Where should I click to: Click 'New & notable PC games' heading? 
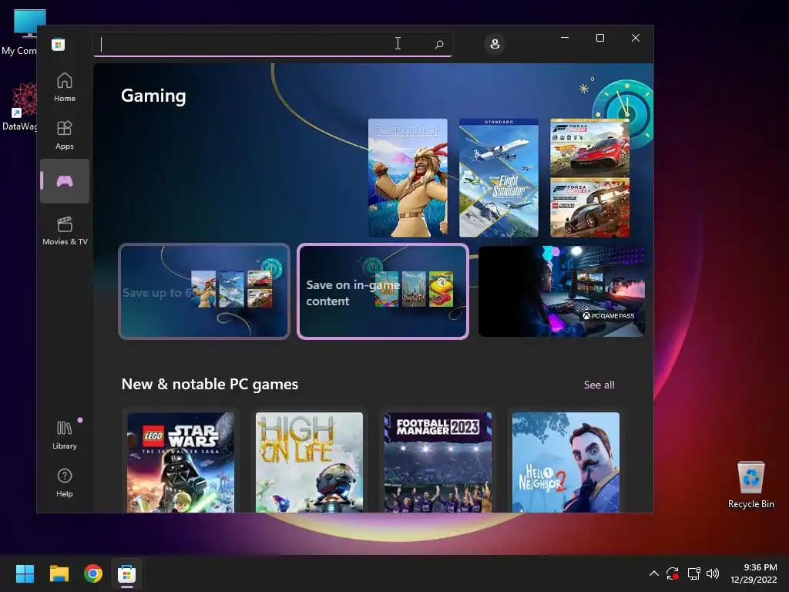pyautogui.click(x=210, y=384)
